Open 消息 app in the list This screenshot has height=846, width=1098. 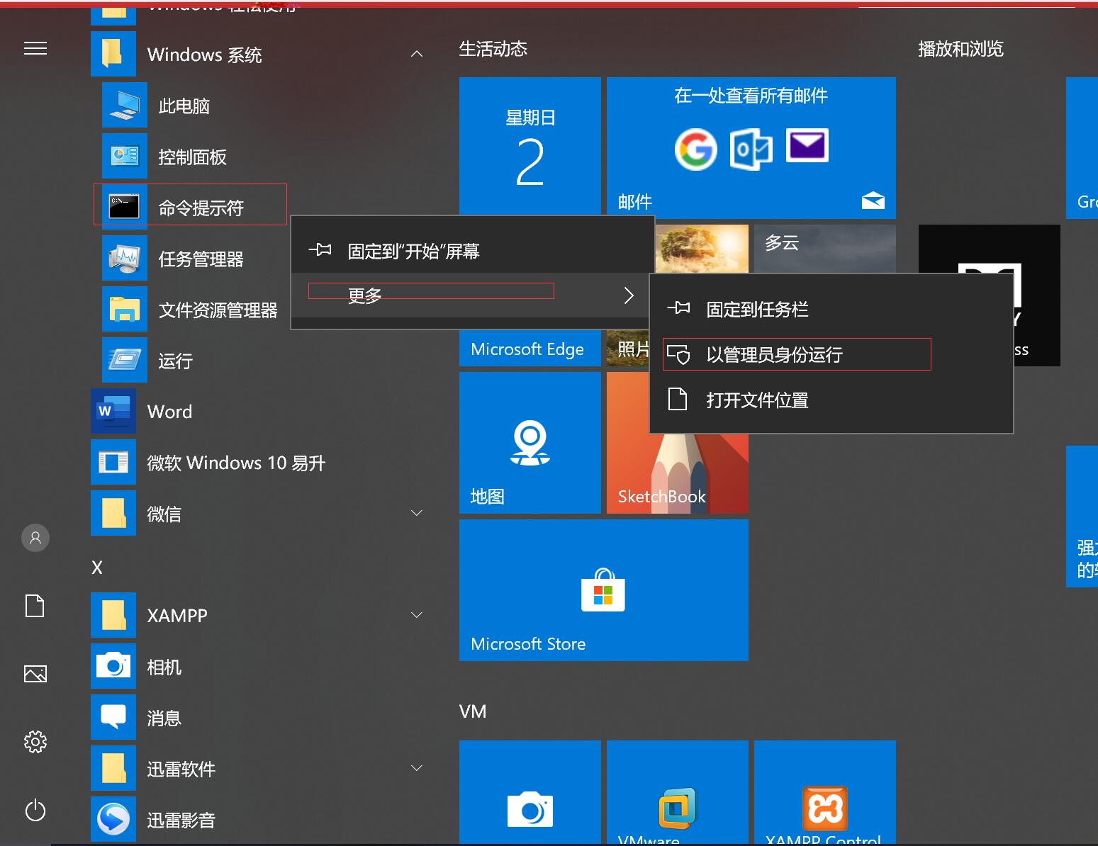262,718
